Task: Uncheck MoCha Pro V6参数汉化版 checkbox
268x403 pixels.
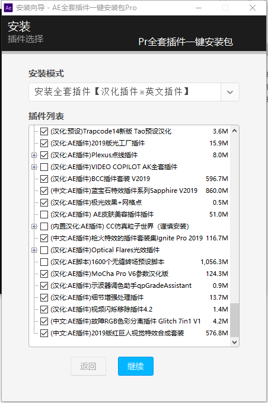Action: click(x=44, y=274)
